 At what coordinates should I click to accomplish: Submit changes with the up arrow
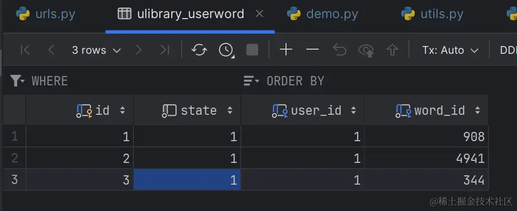pyautogui.click(x=392, y=50)
